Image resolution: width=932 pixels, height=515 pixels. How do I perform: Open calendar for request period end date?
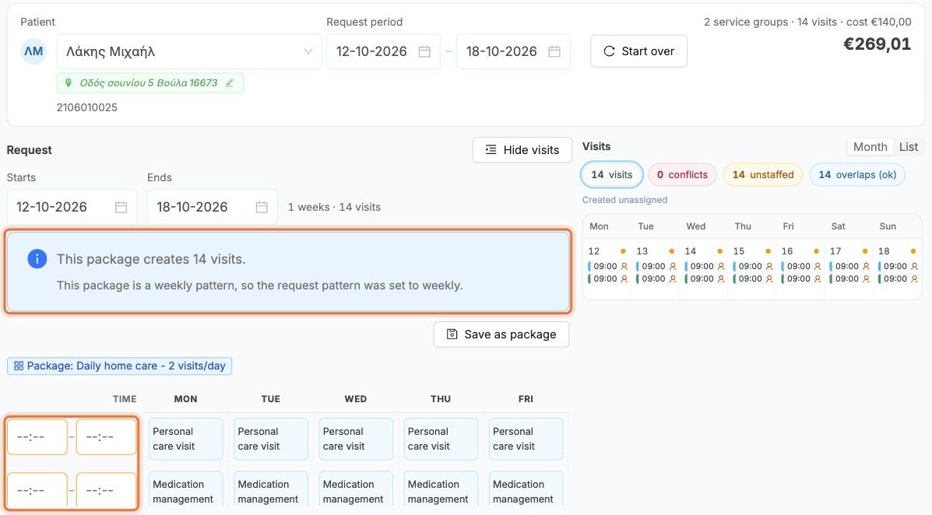[554, 51]
